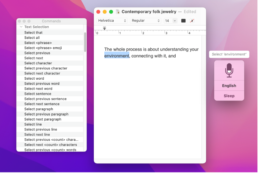Click the strikethrough text style icon
The height and width of the screenshot is (173, 258).
[192, 21]
